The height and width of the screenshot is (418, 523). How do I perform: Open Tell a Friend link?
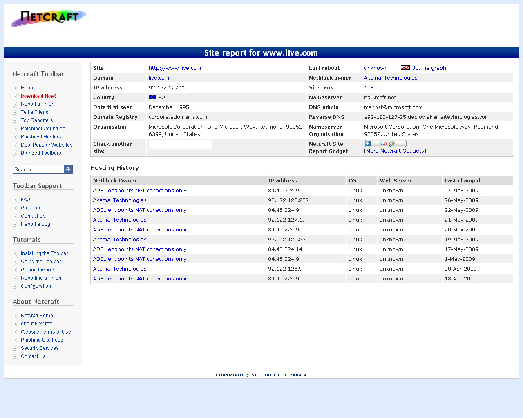[35, 112]
